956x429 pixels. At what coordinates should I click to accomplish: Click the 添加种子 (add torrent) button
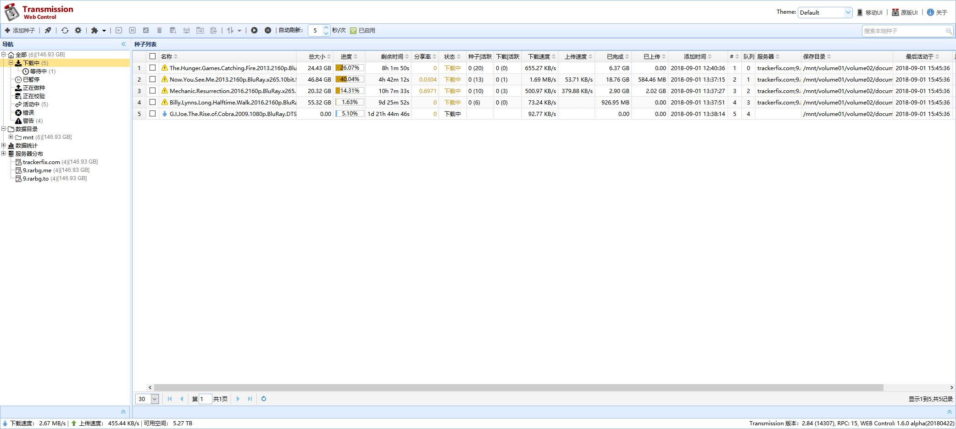20,31
